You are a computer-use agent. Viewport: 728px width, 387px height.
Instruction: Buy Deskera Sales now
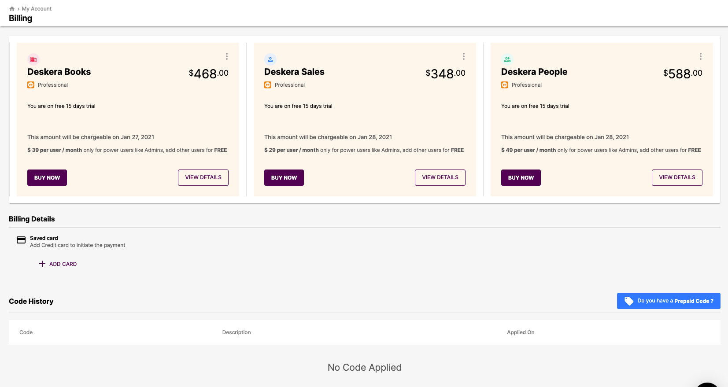(x=284, y=177)
